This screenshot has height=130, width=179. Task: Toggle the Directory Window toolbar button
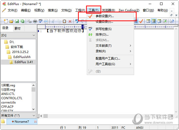[154, 21]
